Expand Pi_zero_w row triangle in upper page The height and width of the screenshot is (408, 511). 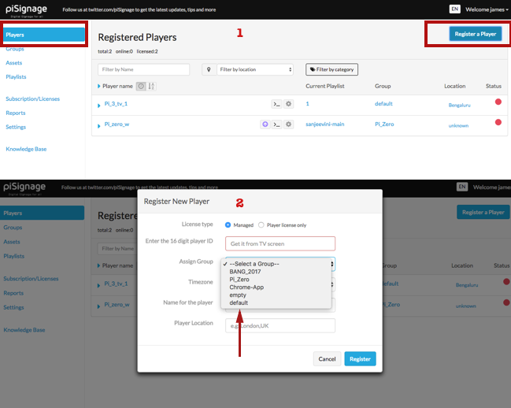pos(98,126)
